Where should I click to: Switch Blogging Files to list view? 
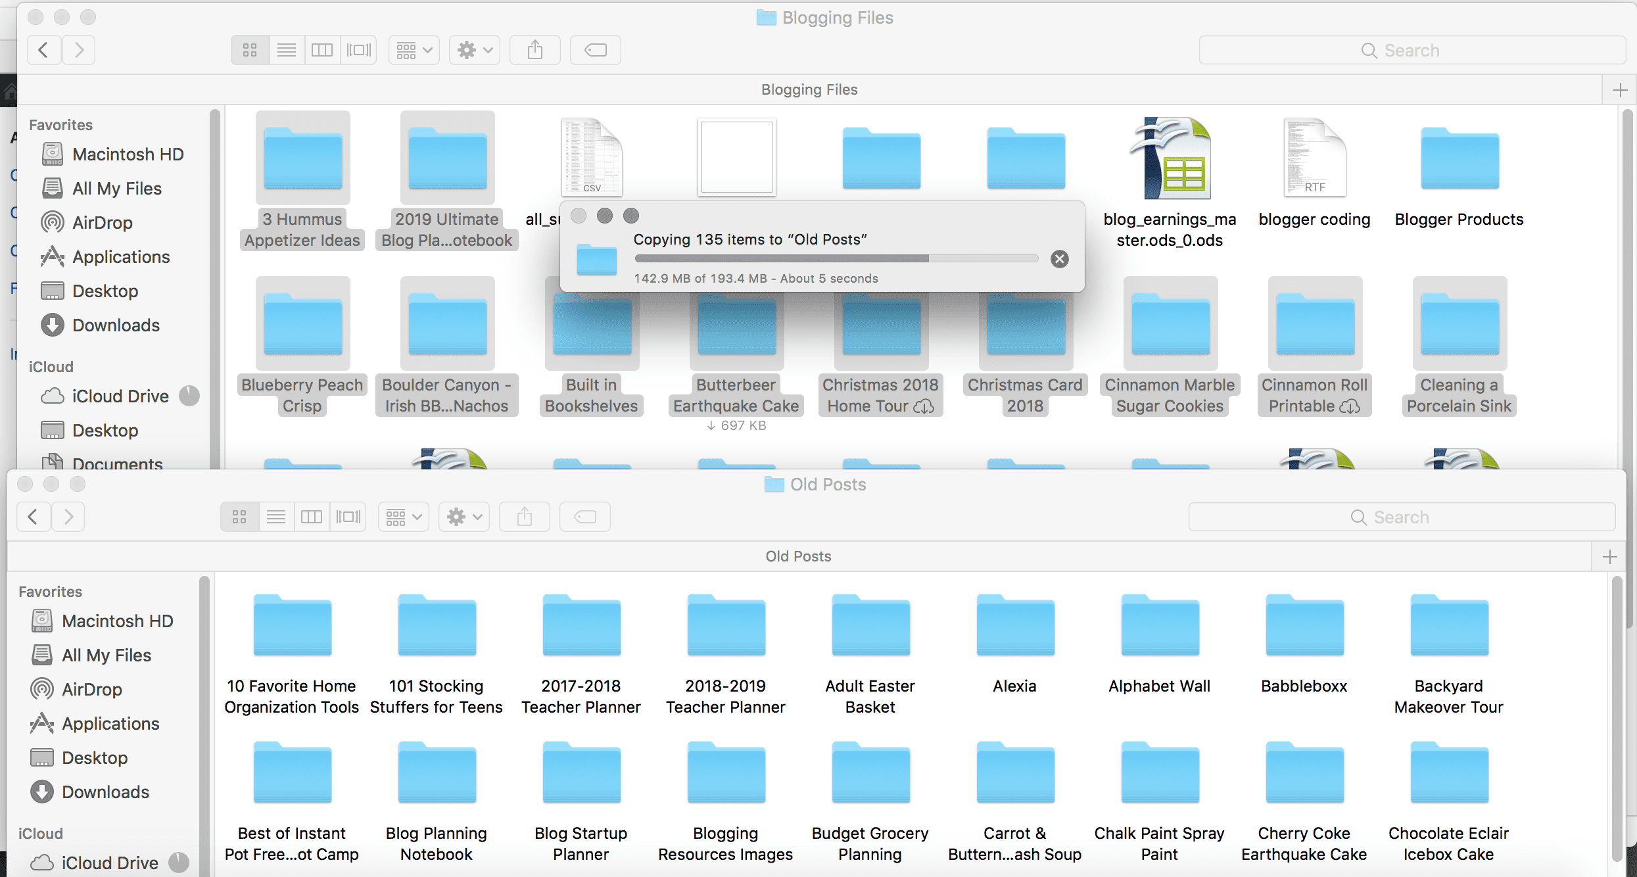tap(287, 50)
